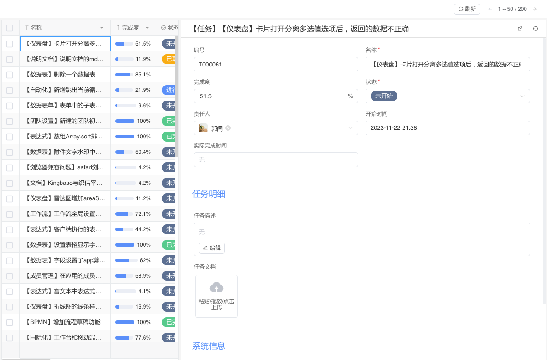Click the sort icon beside 完成度 header
The image size is (547, 360).
(x=117, y=27)
